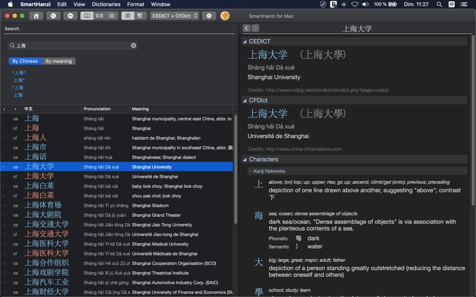The width and height of the screenshot is (476, 297).
Task: Open the Window menu
Action: point(161,4)
